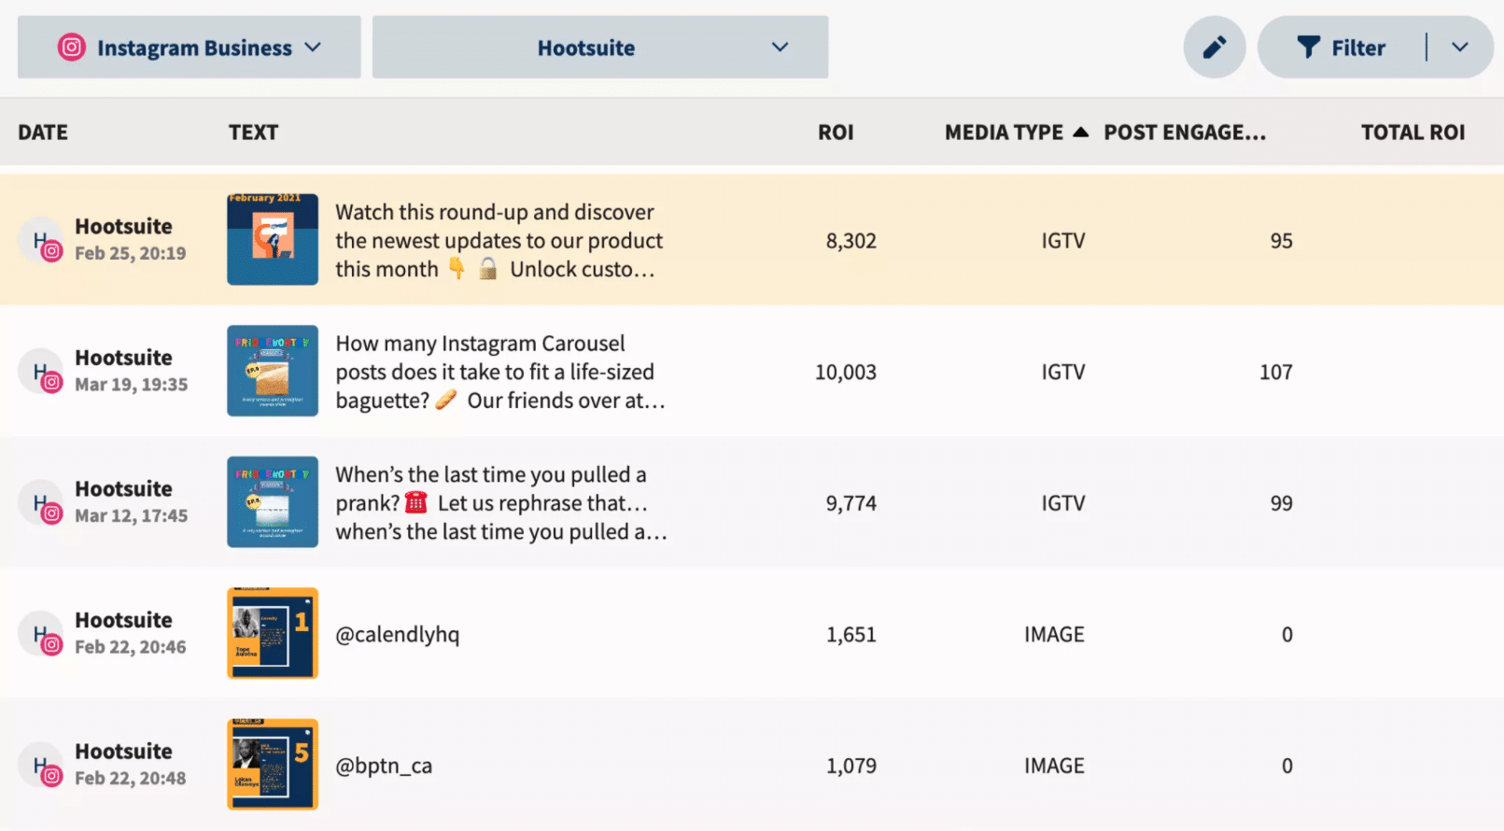Click the Instagram logo icon in the network selector
The image size is (1504, 831).
[71, 47]
